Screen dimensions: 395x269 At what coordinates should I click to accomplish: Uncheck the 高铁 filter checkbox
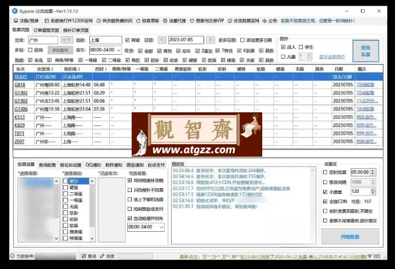pyautogui.click(x=160, y=51)
